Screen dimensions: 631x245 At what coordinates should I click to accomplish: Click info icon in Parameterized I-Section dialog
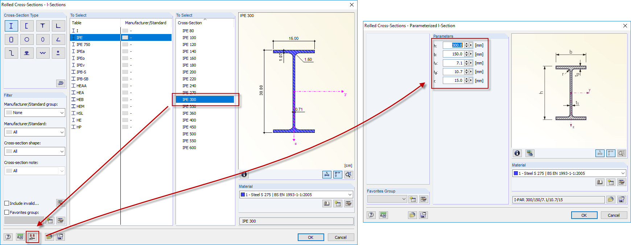(x=517, y=153)
